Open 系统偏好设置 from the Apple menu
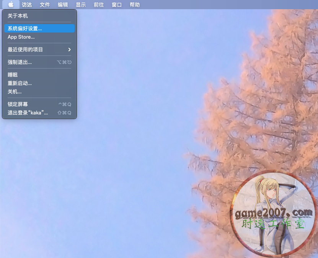This screenshot has height=258, width=318. pos(25,28)
